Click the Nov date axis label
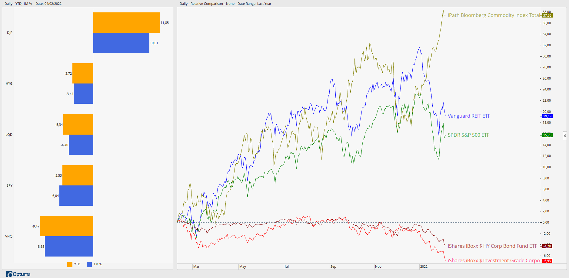This screenshot has height=278, width=569. click(x=378, y=267)
